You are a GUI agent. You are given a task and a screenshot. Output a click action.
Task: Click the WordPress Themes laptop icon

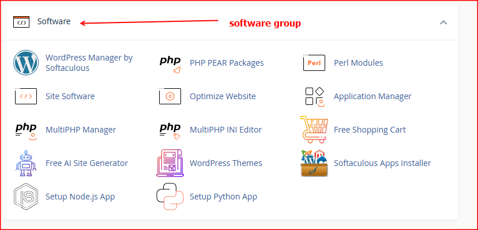tap(170, 163)
